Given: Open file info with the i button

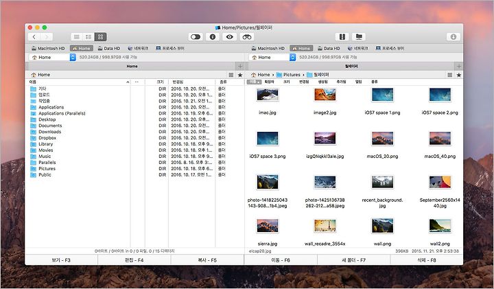Looking at the screenshot, I should pyautogui.click(x=213, y=37).
